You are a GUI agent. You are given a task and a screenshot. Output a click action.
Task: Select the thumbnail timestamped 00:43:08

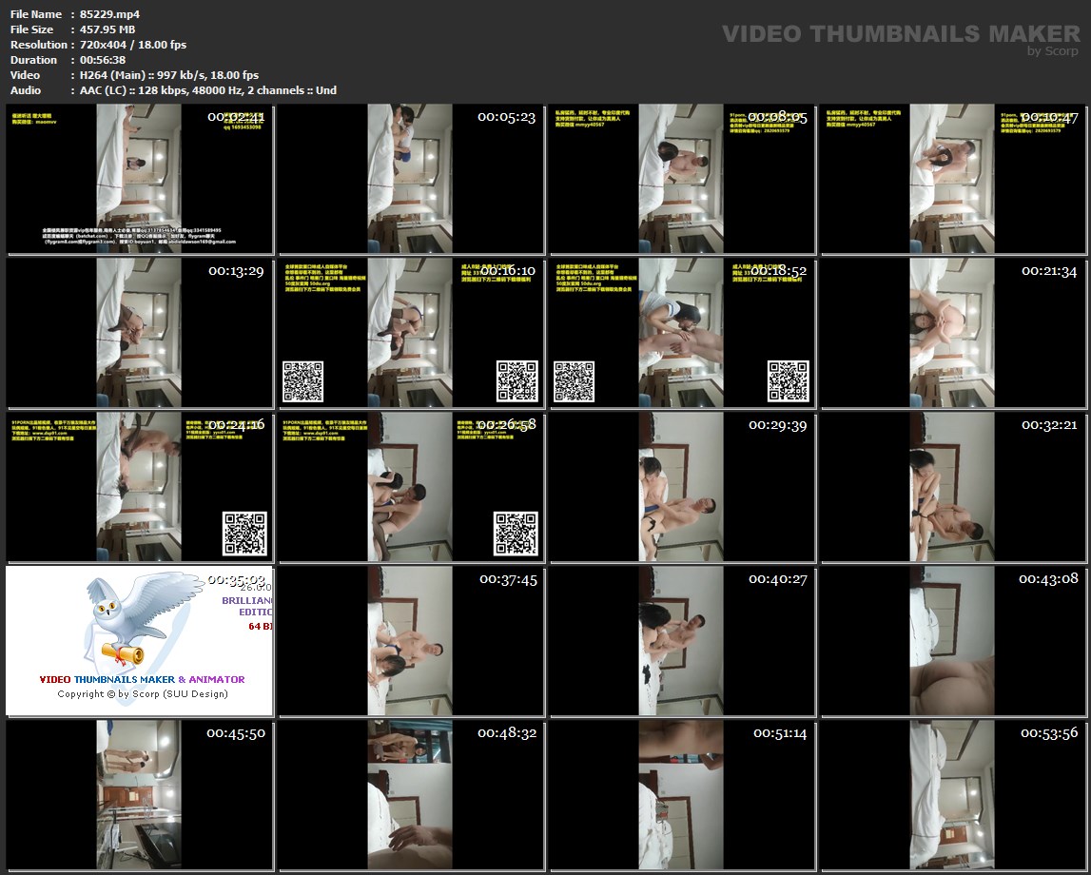click(953, 641)
